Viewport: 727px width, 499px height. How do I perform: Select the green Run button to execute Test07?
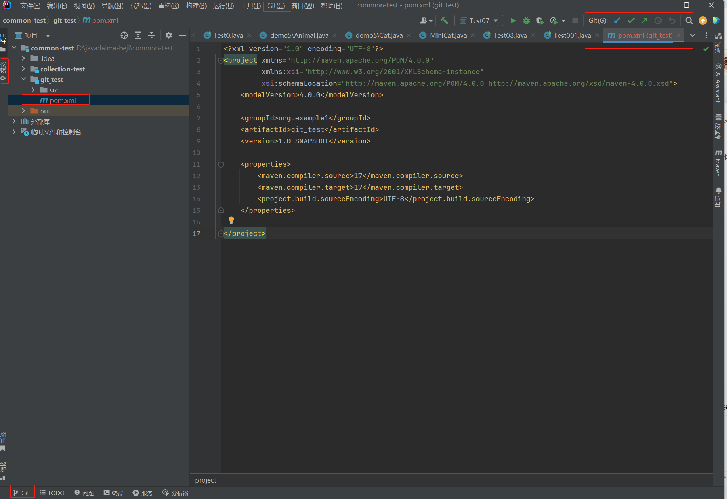point(513,20)
